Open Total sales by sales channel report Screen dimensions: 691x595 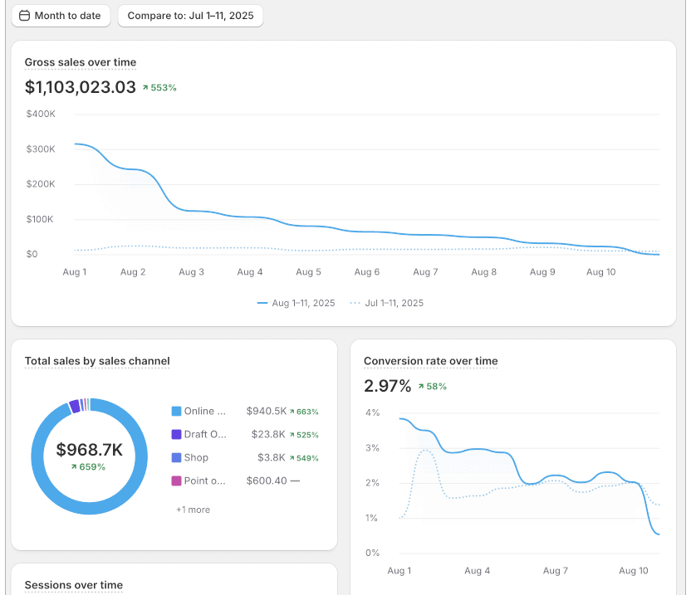coord(97,361)
